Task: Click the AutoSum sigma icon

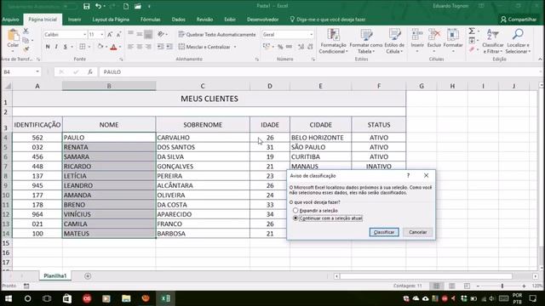Action: coord(472,31)
